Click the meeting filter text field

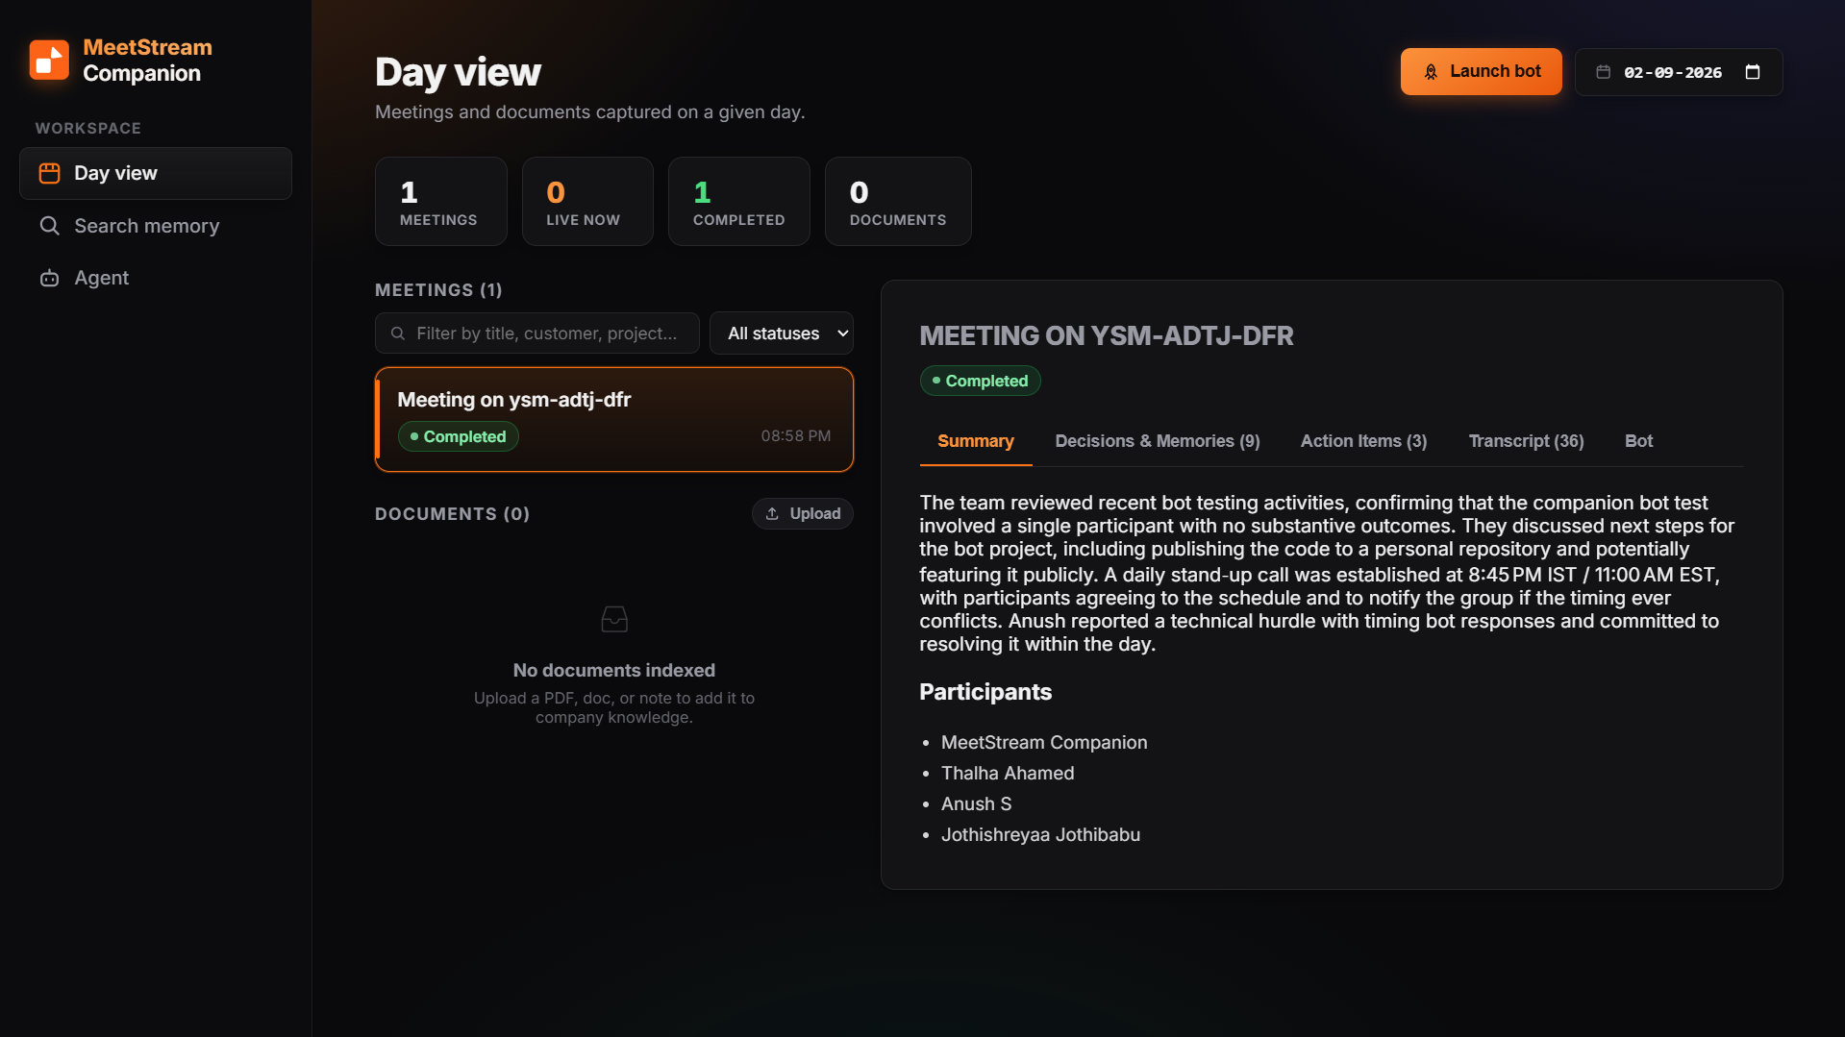coord(536,333)
